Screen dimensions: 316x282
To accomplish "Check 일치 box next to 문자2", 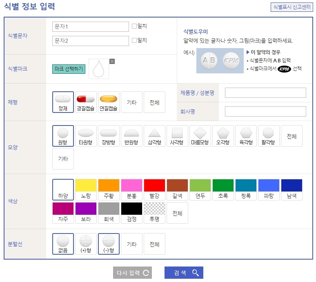I will click(x=134, y=40).
